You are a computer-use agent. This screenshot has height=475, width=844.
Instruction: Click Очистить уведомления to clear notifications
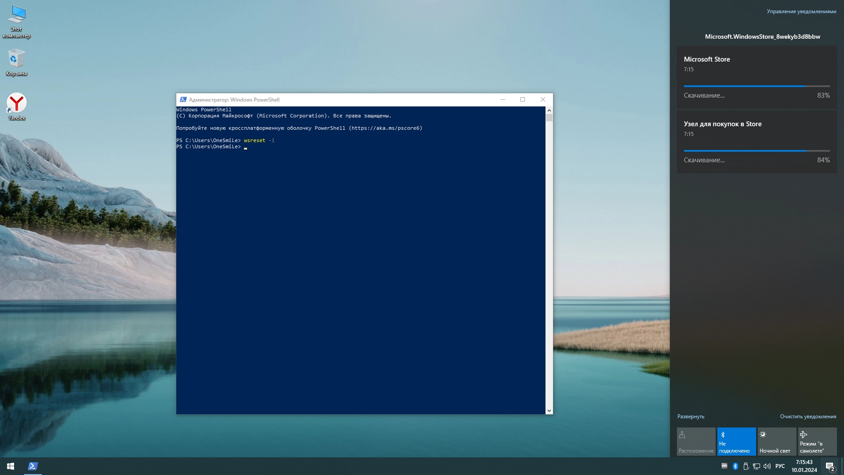pos(808,417)
